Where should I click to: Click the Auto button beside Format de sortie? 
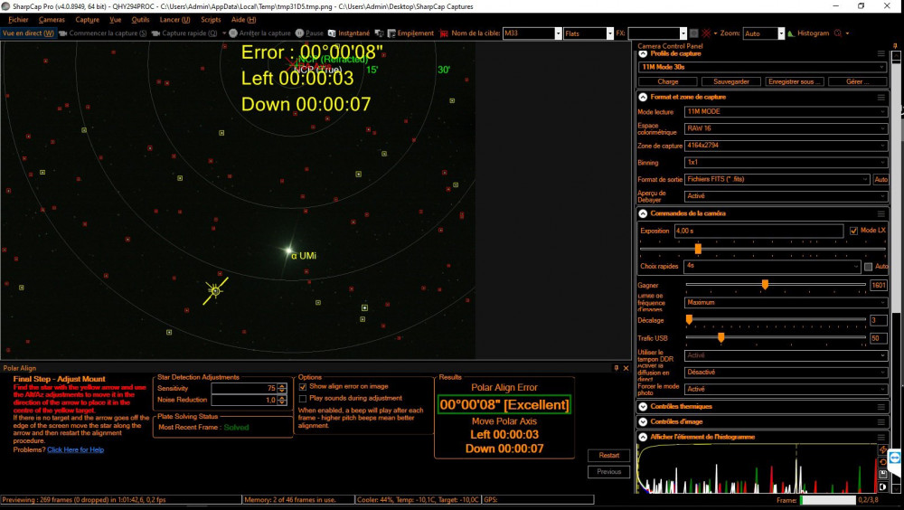pyautogui.click(x=880, y=180)
